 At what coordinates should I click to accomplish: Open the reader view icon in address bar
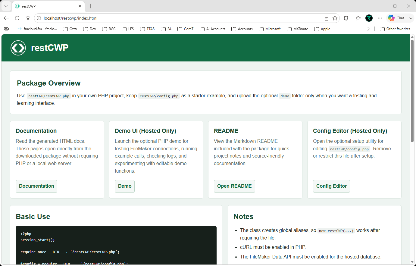coord(327,18)
